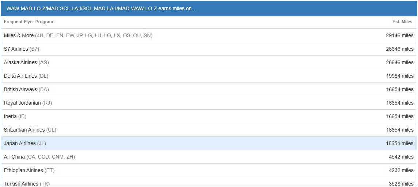
Task: Click the 3528 miles value
Action: (401, 184)
